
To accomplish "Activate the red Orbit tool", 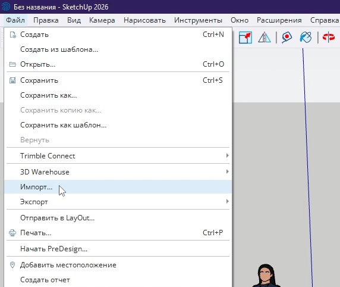I will pyautogui.click(x=329, y=37).
